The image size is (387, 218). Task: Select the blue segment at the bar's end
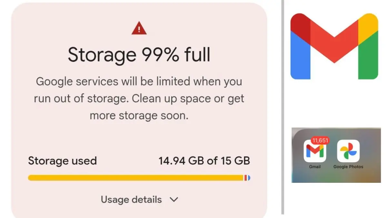(x=249, y=177)
